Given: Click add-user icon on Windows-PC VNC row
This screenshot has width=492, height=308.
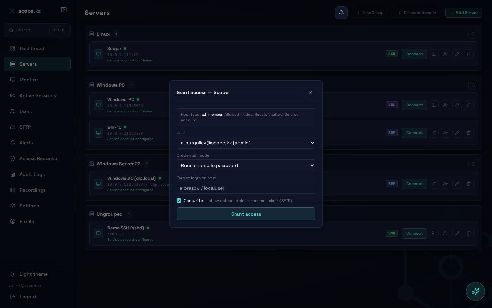Looking at the screenshot, I should click(x=446, y=105).
